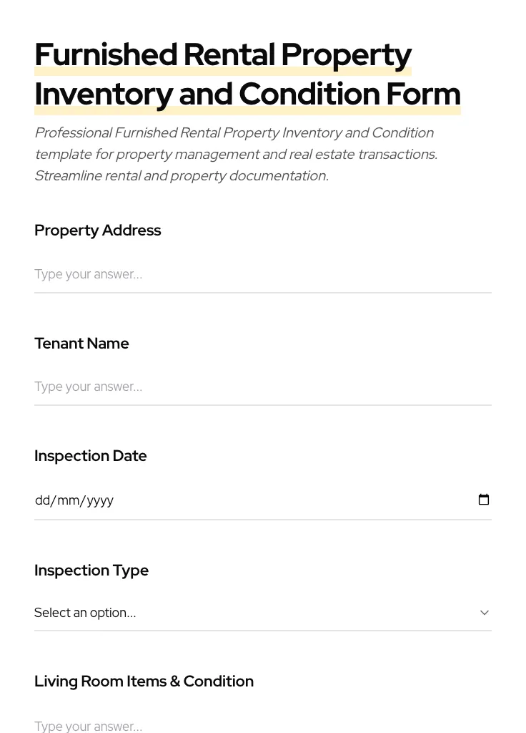The image size is (526, 733).
Task: Click the Living Room Items & Condition heading
Action: 144,681
